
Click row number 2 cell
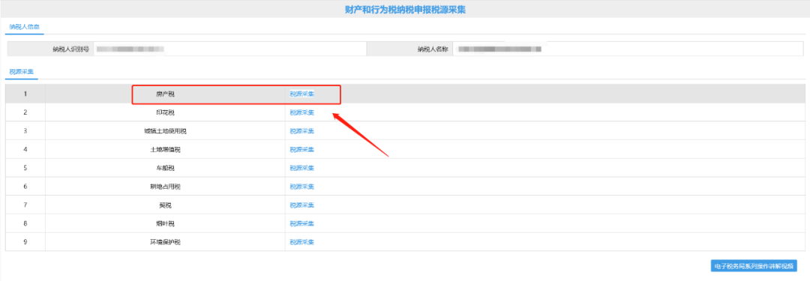click(x=25, y=112)
